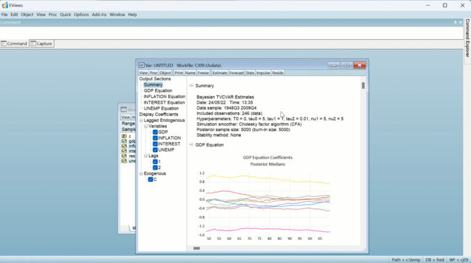The height and width of the screenshot is (263, 471).
Task: Open the Add-ins menu
Action: coord(99,15)
